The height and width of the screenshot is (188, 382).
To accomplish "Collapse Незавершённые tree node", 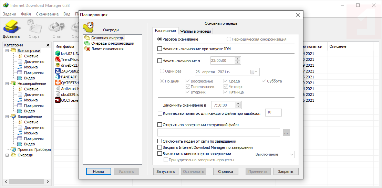I will [x=7, y=84].
